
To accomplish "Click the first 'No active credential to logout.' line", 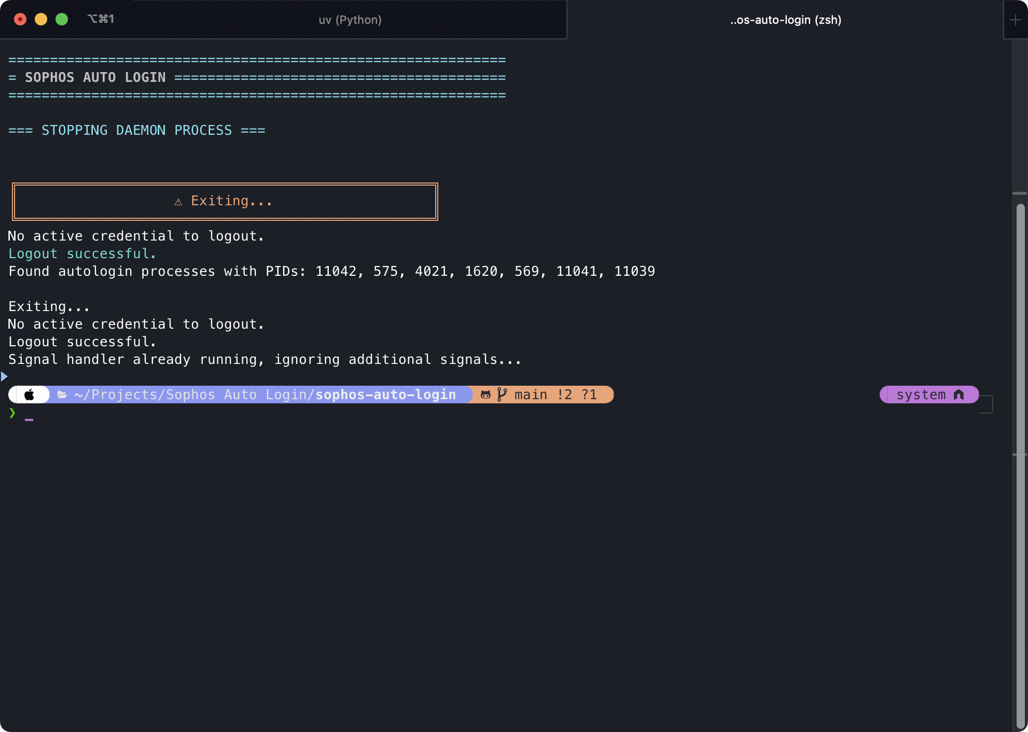I will 136,236.
